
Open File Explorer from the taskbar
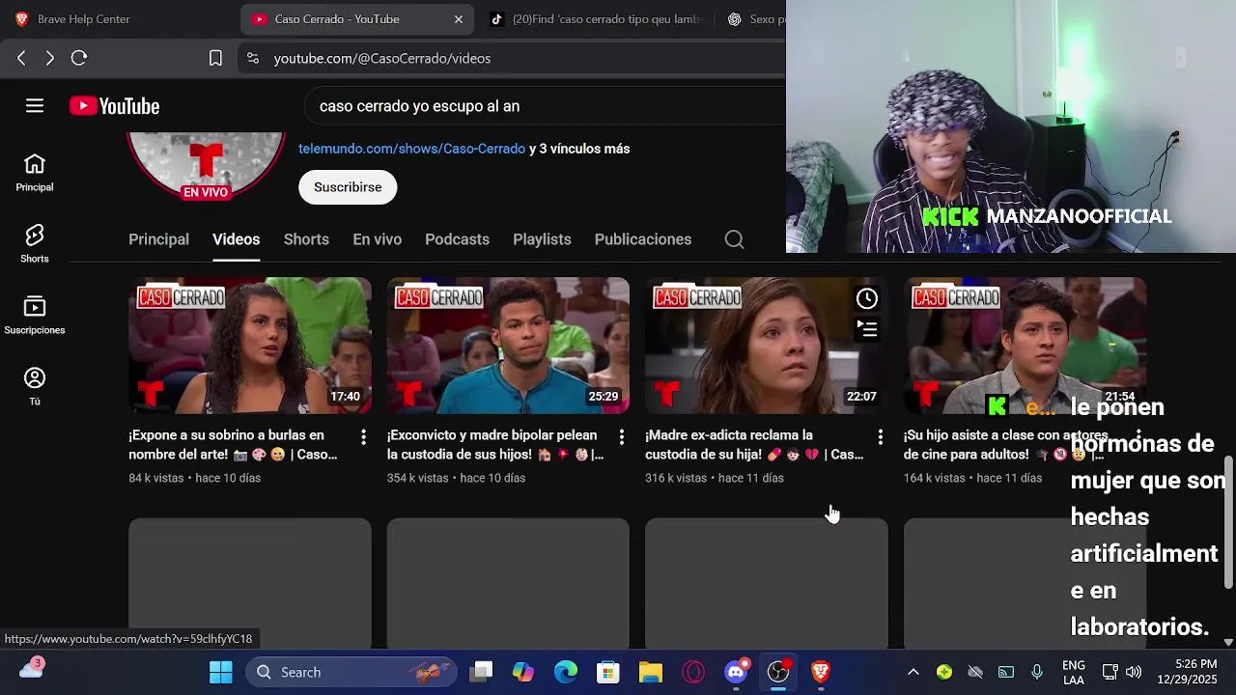[x=651, y=672]
